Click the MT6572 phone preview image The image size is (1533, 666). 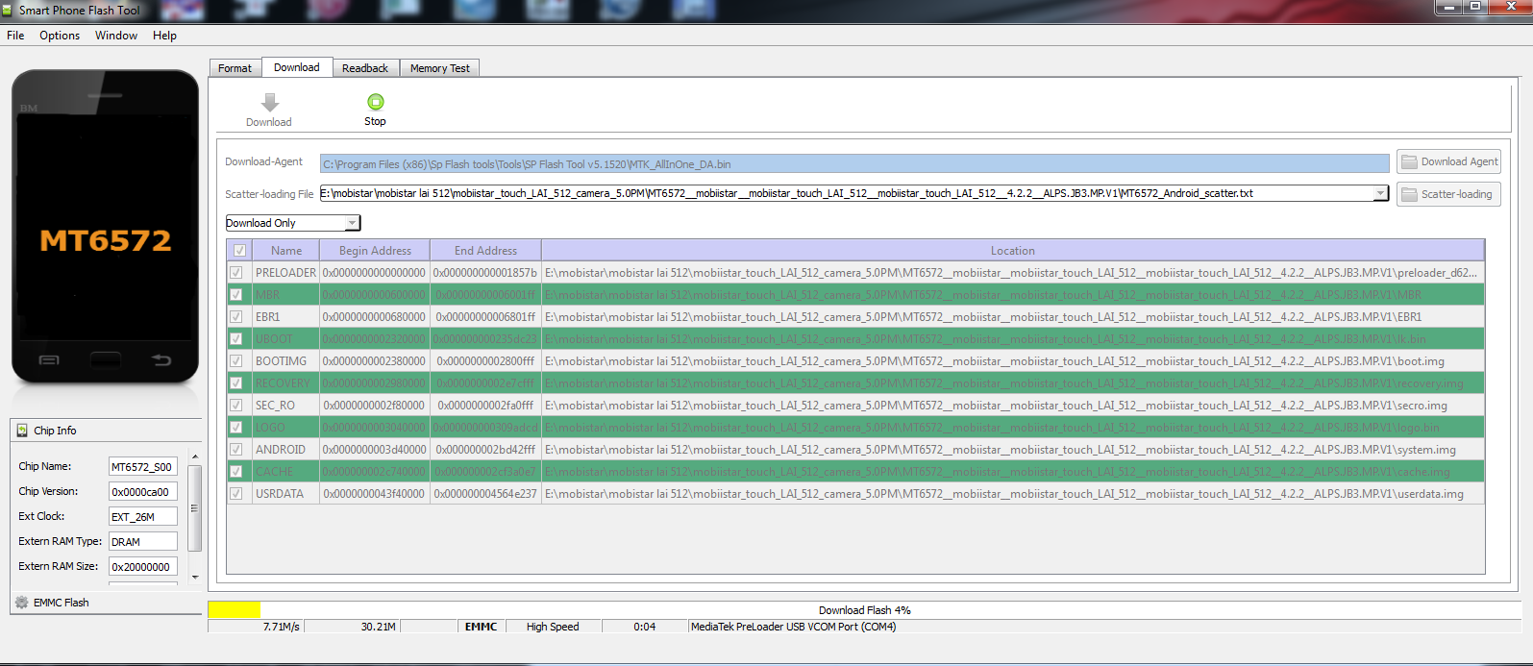pyautogui.click(x=105, y=227)
